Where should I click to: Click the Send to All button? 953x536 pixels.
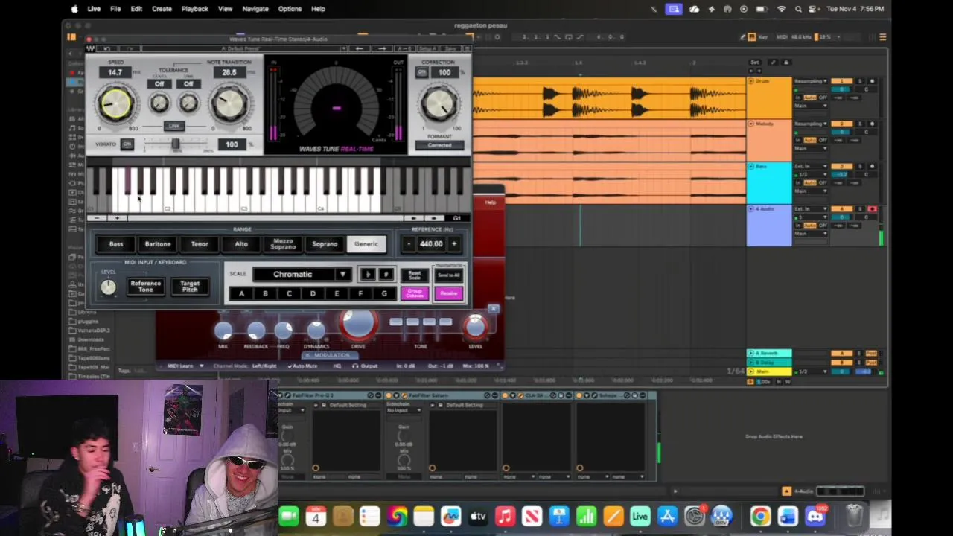tap(448, 275)
